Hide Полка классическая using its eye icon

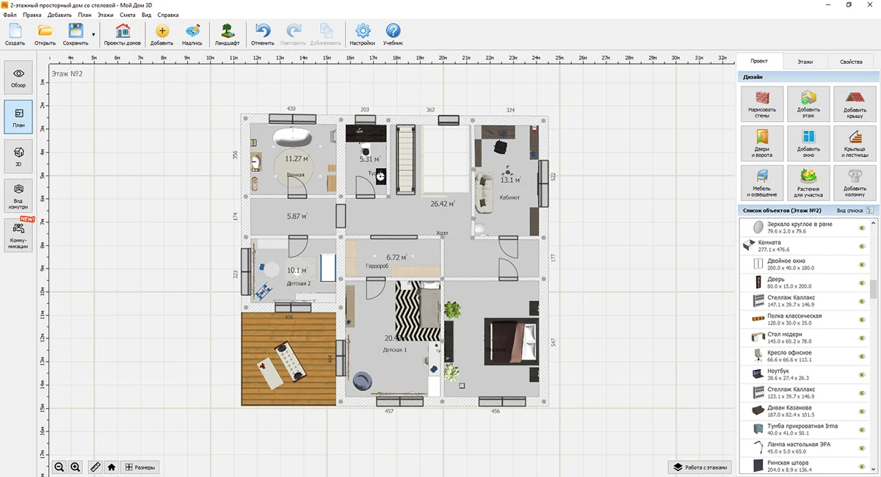[862, 319]
